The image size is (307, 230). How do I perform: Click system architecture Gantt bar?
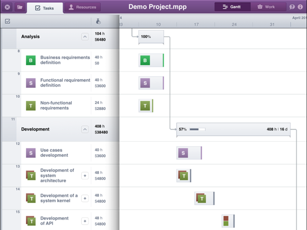(x=184, y=176)
